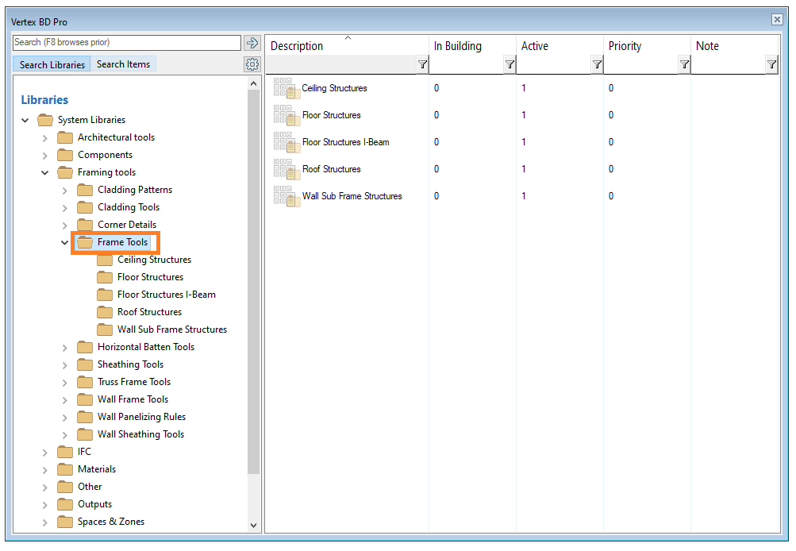Switch to the Search Items tab
Viewport: 796px width, 551px height.
(123, 64)
